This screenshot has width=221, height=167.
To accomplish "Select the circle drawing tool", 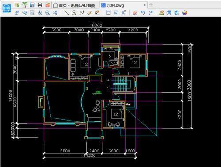I will coord(74,13).
